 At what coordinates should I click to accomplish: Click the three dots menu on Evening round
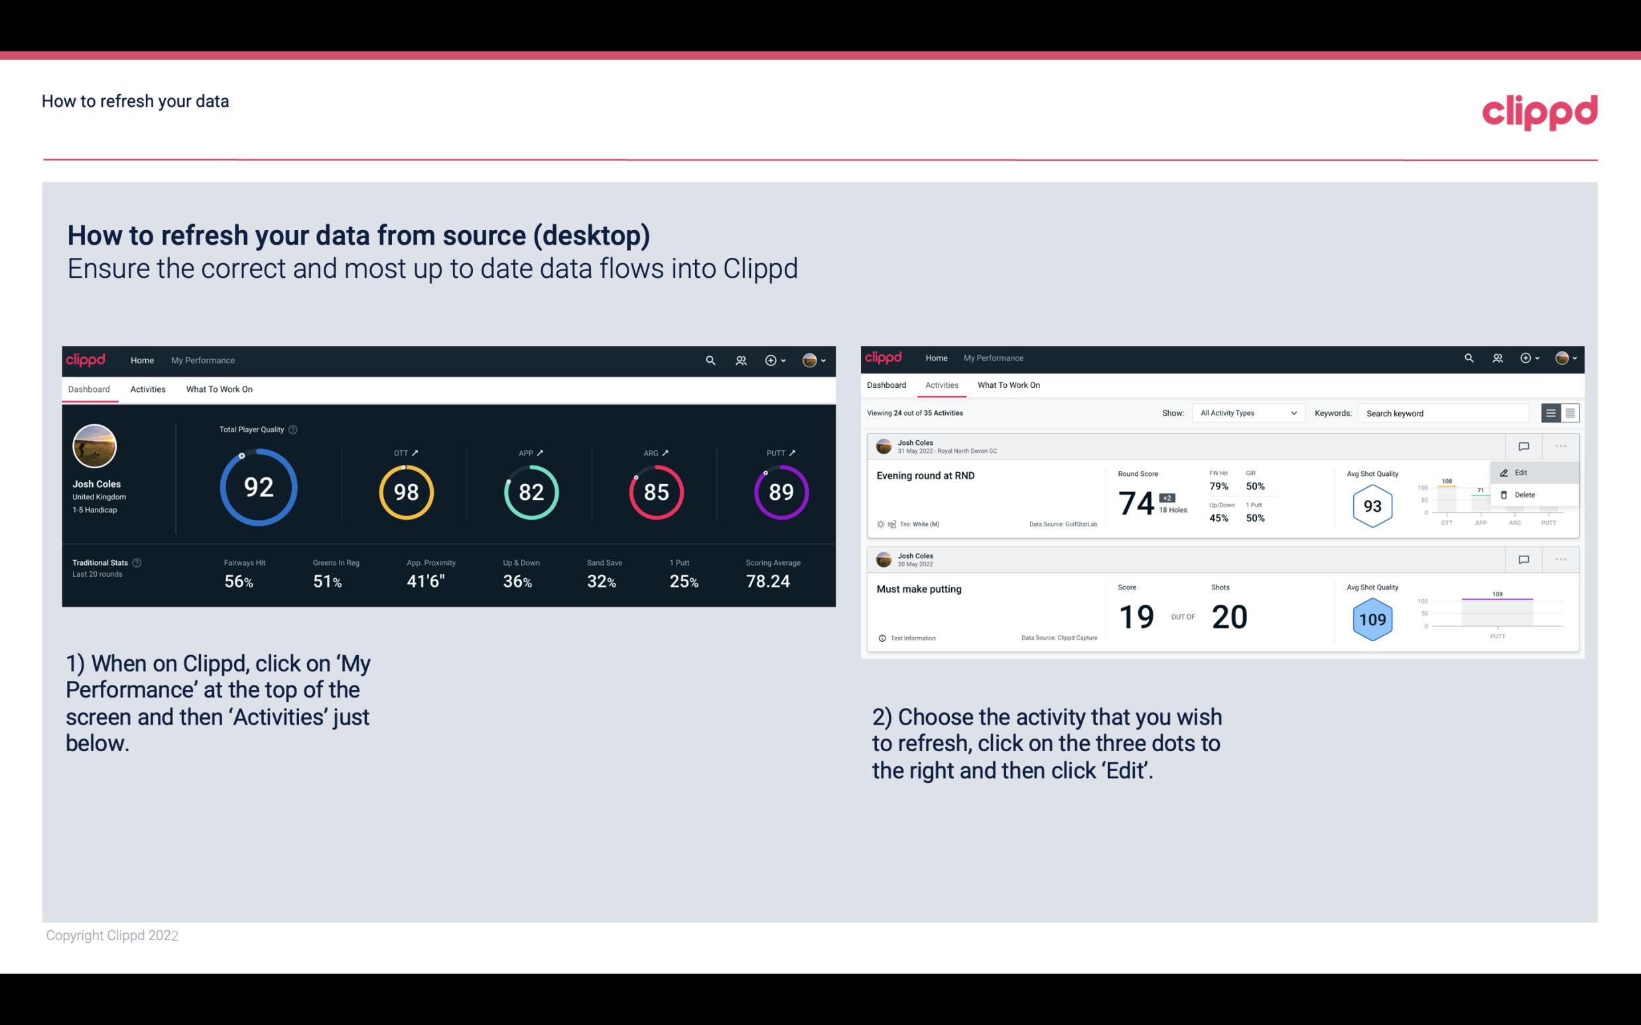1562,446
